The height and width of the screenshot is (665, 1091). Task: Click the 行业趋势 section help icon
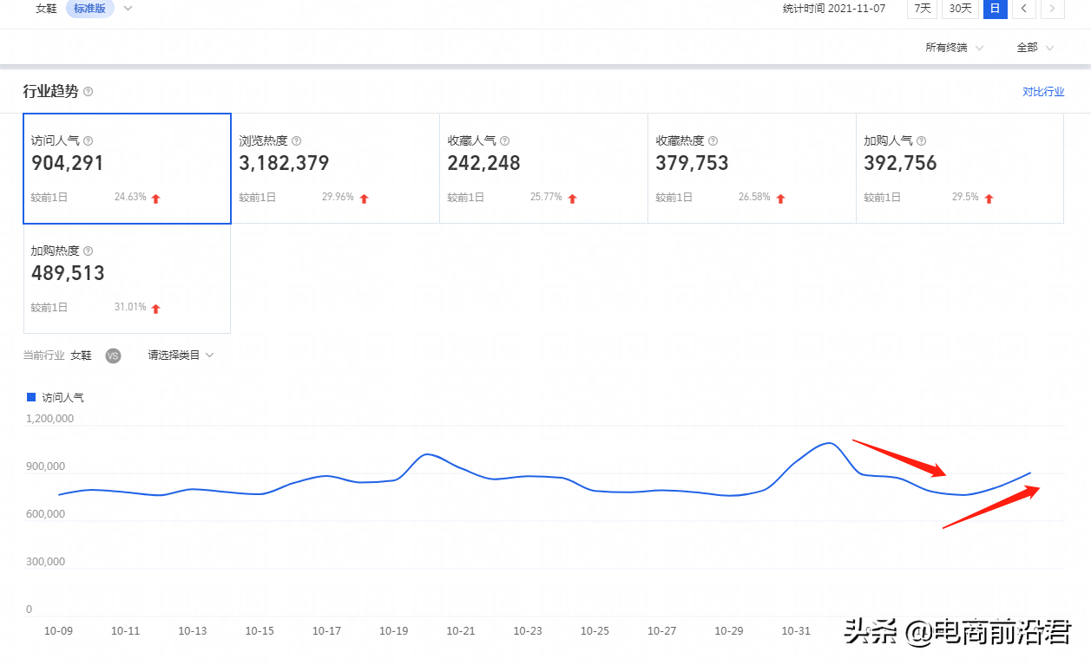coord(88,91)
